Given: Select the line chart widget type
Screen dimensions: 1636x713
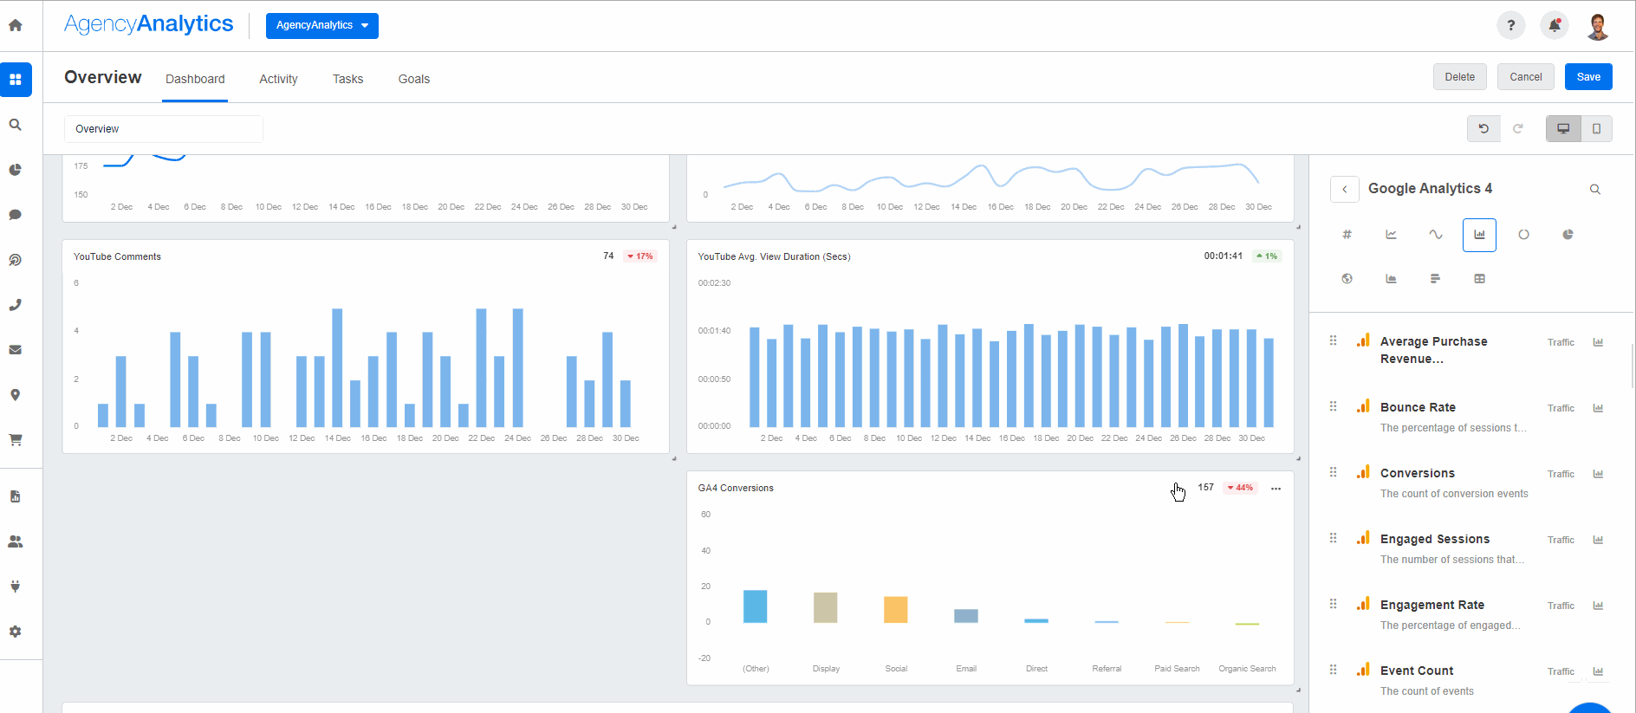Looking at the screenshot, I should [x=1392, y=235].
